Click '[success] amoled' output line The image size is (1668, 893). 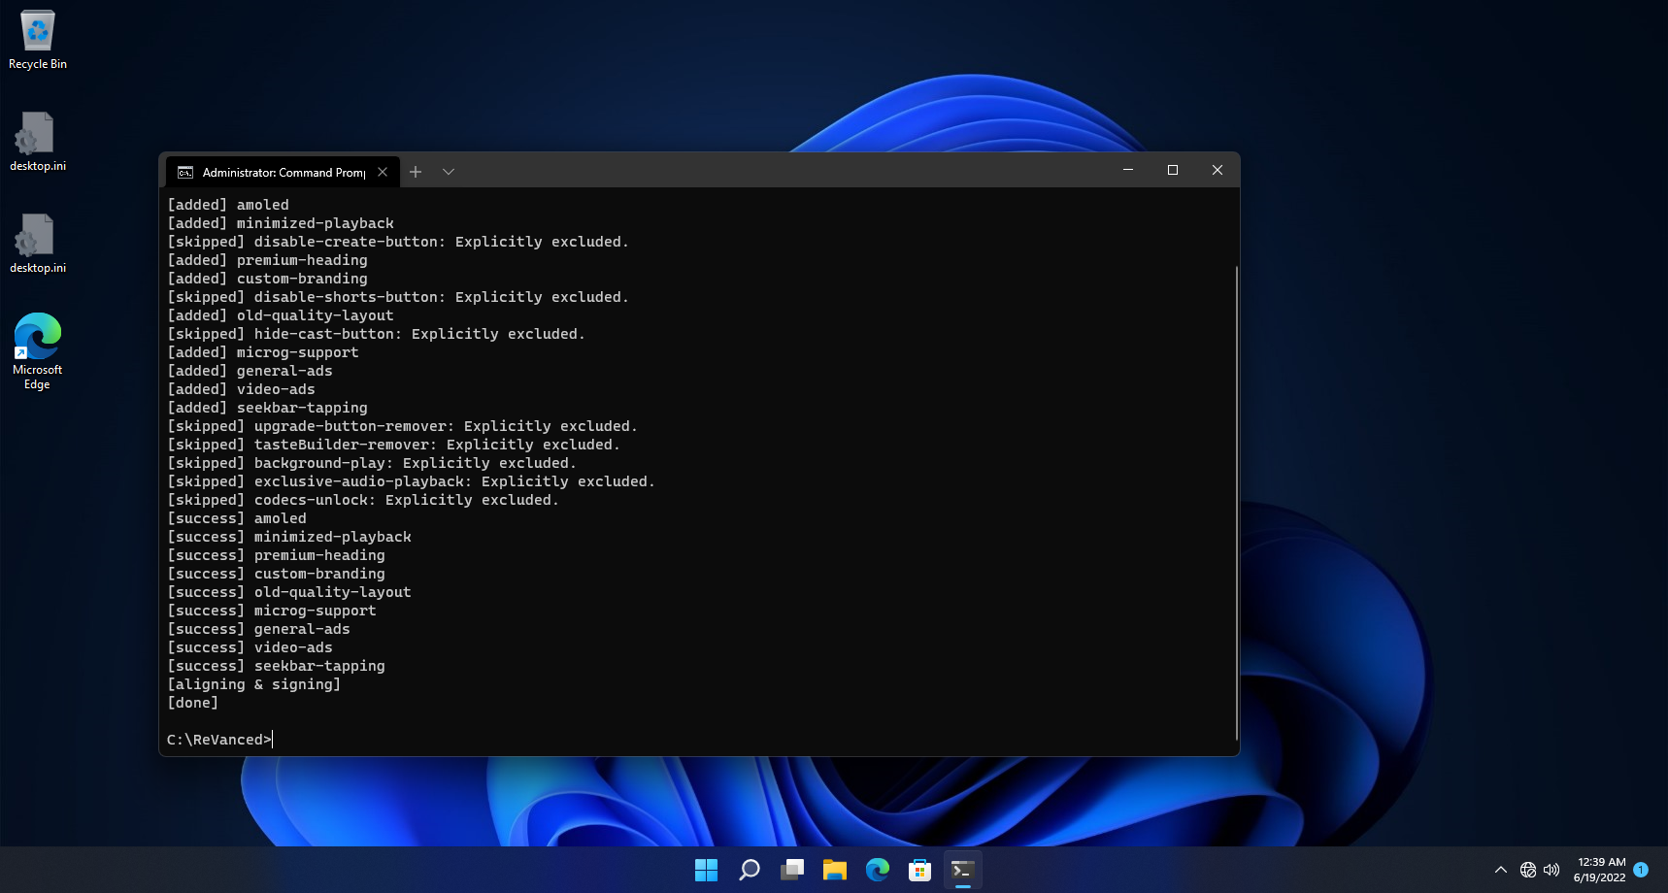click(237, 518)
